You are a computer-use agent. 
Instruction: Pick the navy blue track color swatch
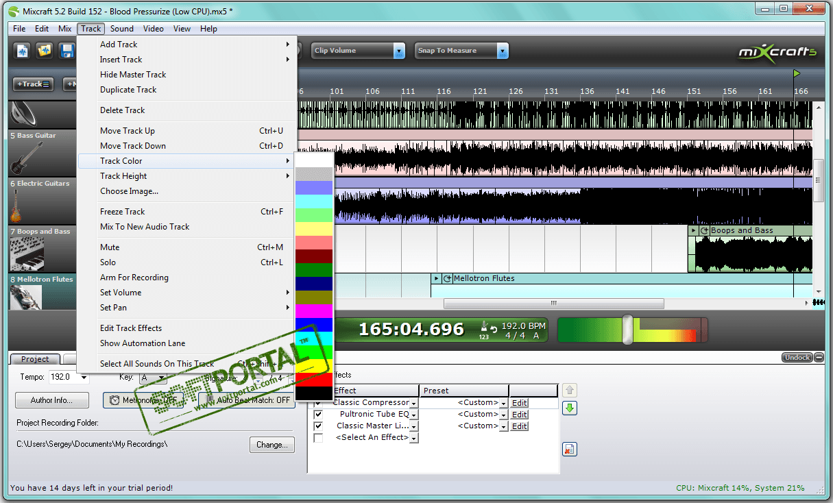click(x=314, y=284)
